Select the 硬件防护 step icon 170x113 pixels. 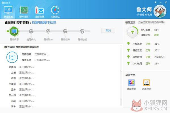tap(48, 31)
